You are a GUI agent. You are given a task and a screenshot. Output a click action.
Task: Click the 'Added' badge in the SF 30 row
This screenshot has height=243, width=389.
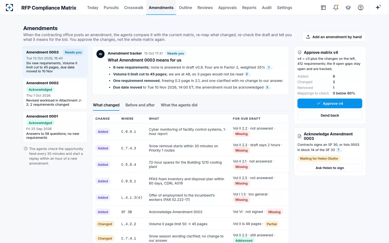click(x=103, y=212)
